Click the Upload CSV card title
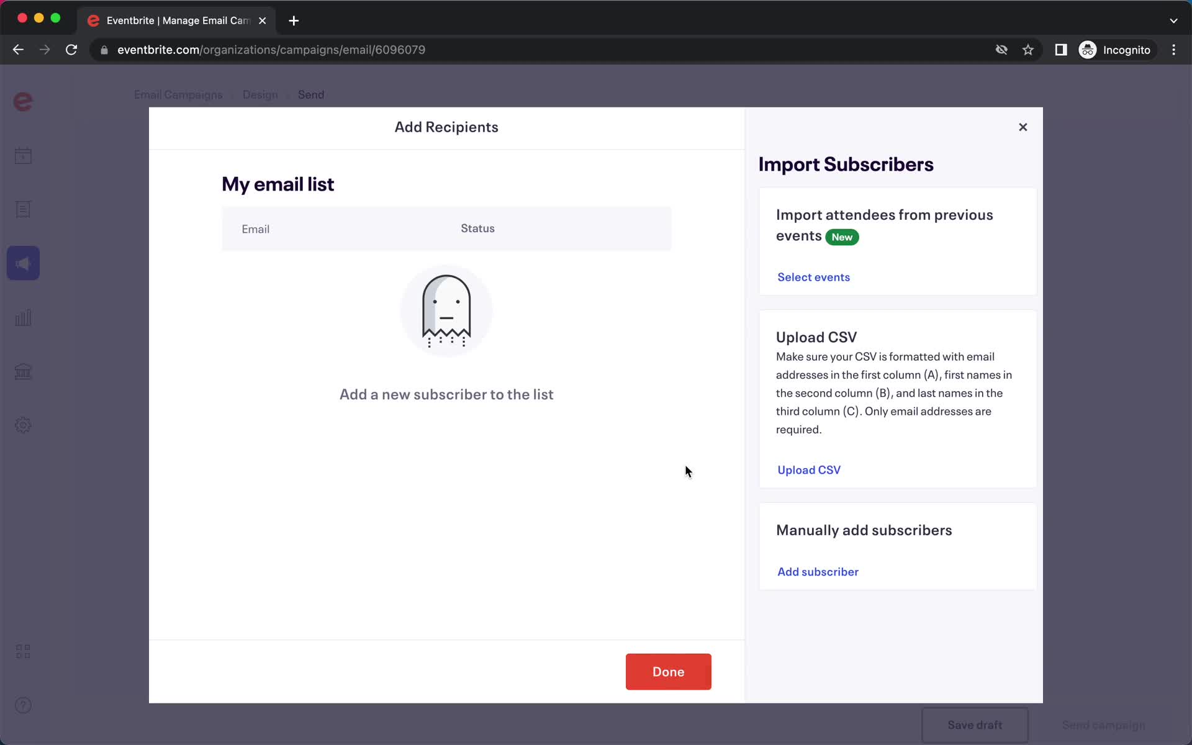Viewport: 1192px width, 745px height. (x=816, y=337)
